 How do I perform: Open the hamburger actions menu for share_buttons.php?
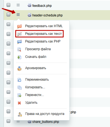pyautogui.click(x=18, y=122)
